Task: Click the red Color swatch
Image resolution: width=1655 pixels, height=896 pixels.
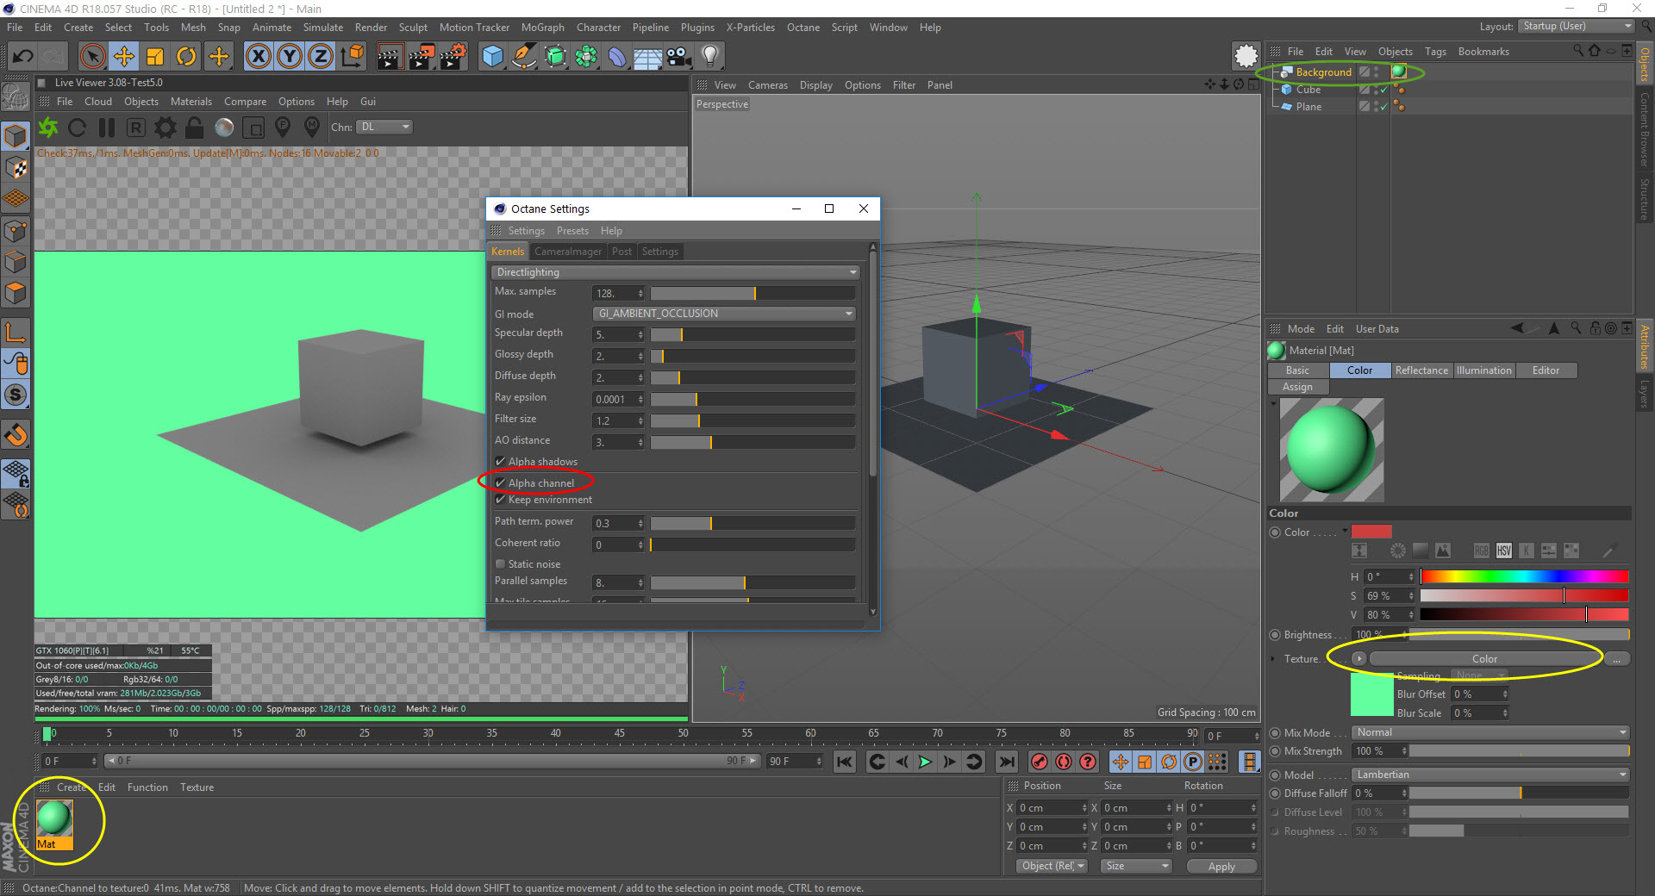Action: 1371,532
